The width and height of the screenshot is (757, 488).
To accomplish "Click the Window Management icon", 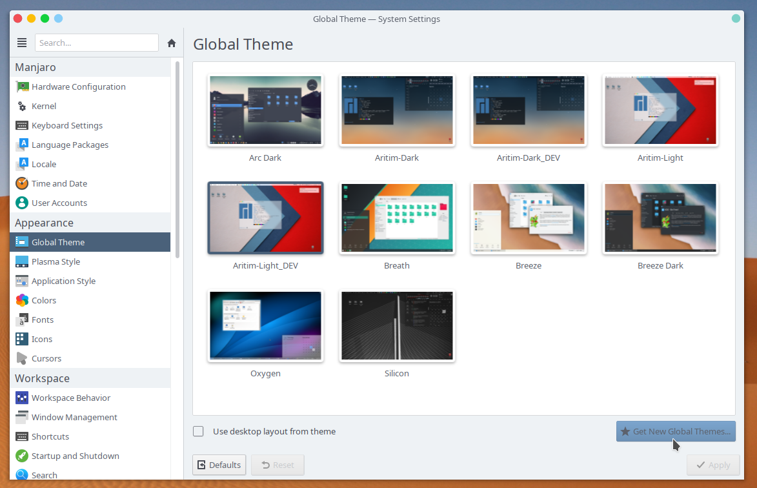I will [x=22, y=417].
